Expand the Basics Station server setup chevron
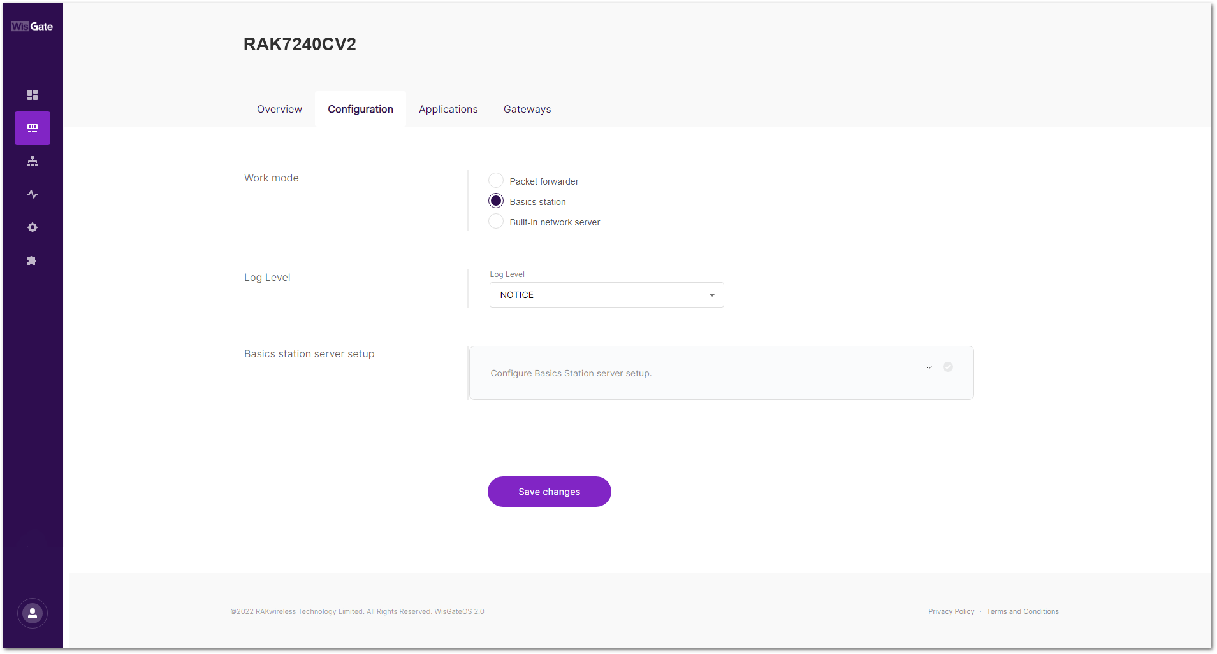 tap(929, 367)
